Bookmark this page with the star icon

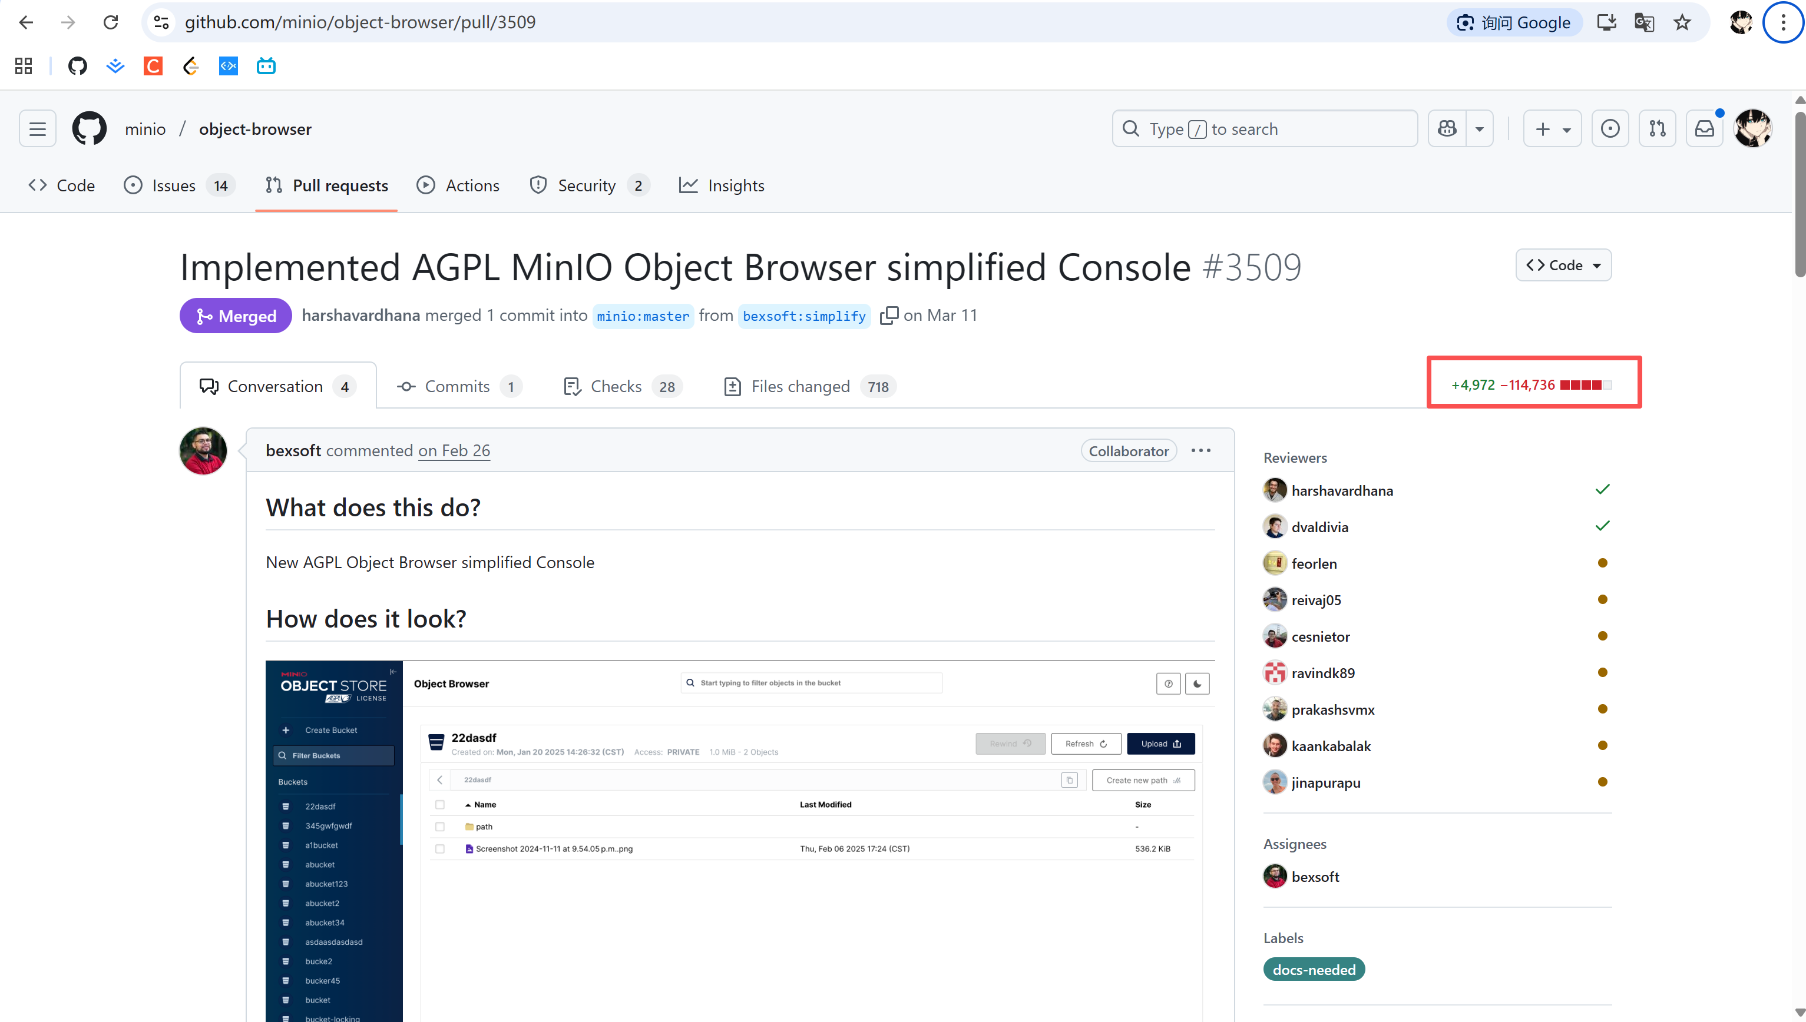1682,22
